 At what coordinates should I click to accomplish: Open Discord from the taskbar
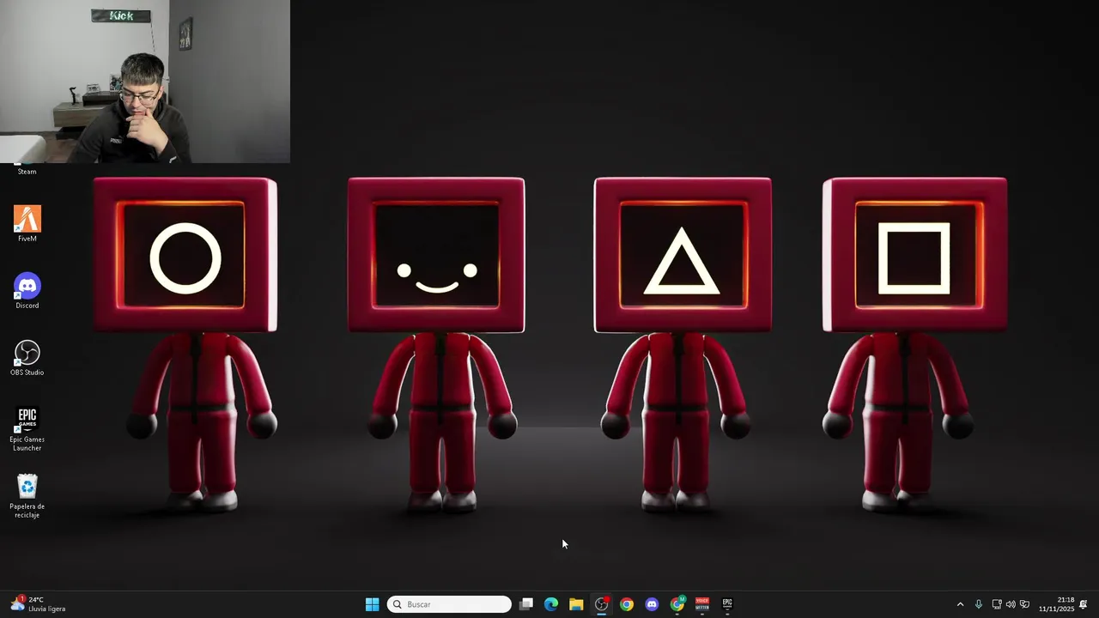(x=652, y=604)
